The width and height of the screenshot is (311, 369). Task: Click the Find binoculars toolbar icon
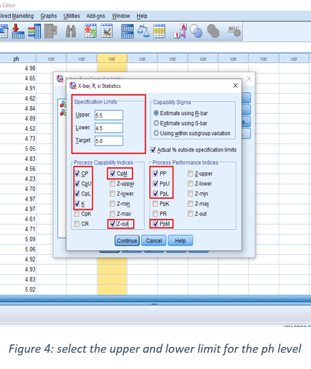coord(71,31)
